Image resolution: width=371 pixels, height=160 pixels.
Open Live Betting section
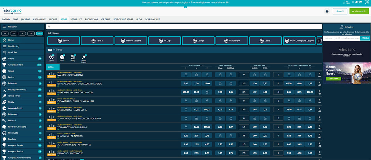point(22,46)
